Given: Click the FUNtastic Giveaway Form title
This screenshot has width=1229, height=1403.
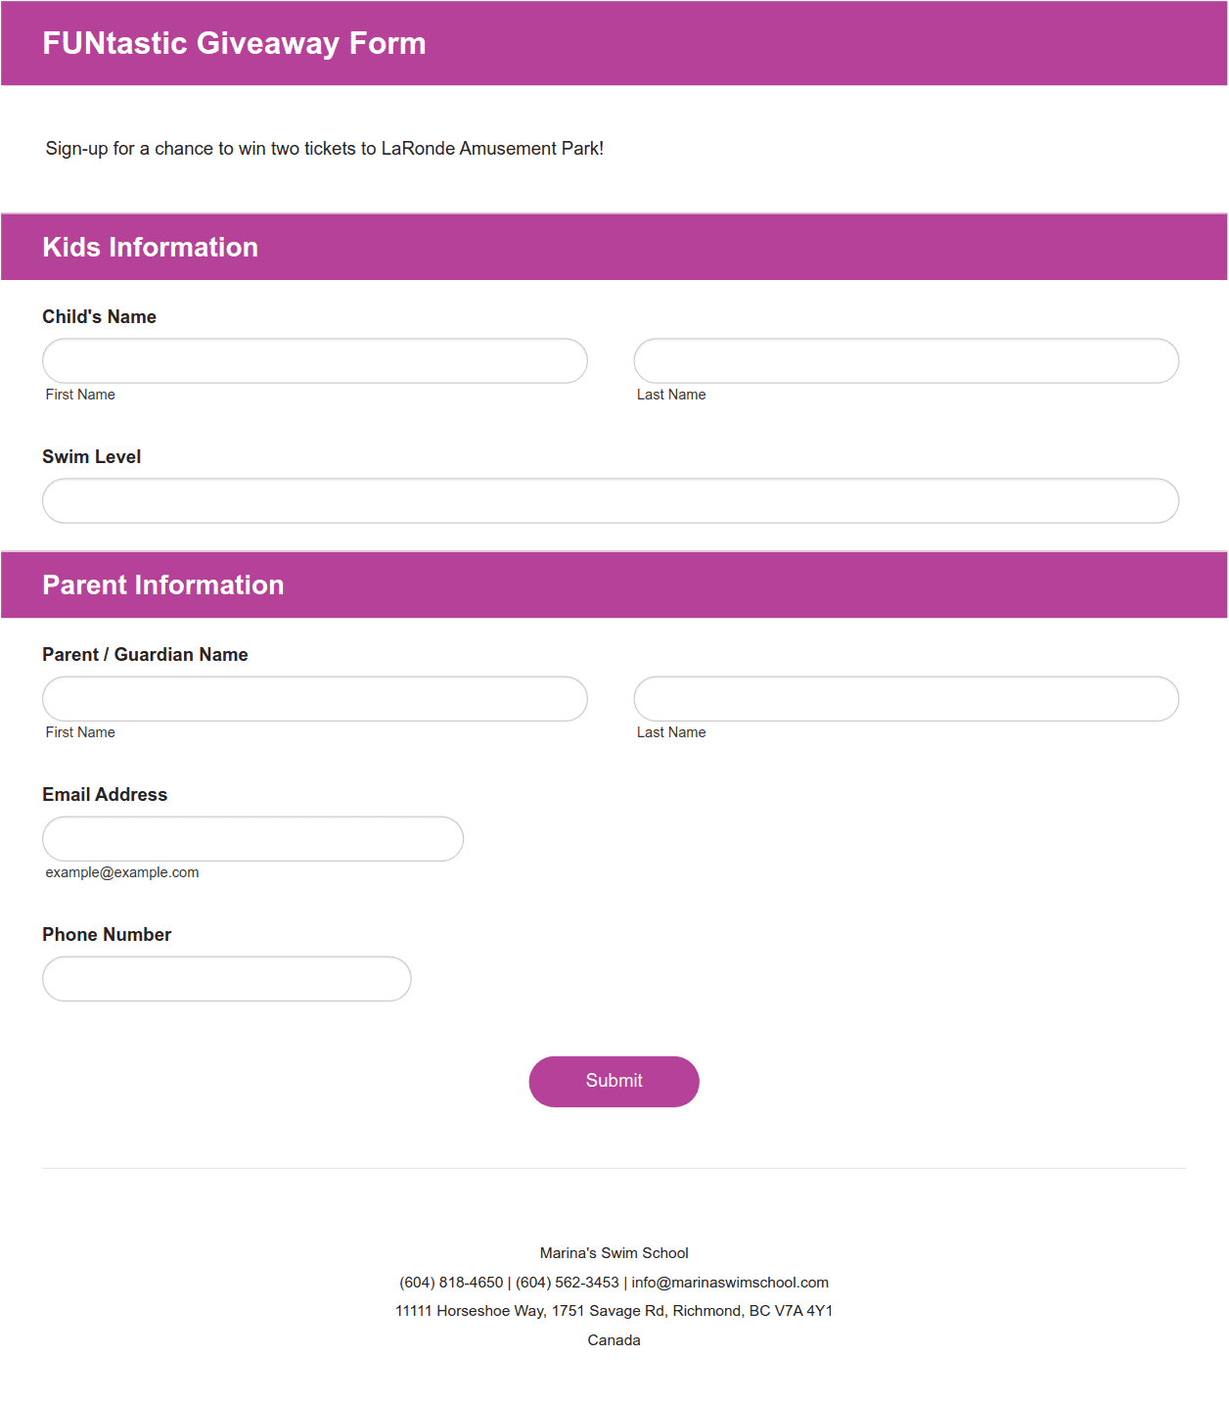Looking at the screenshot, I should 234,44.
